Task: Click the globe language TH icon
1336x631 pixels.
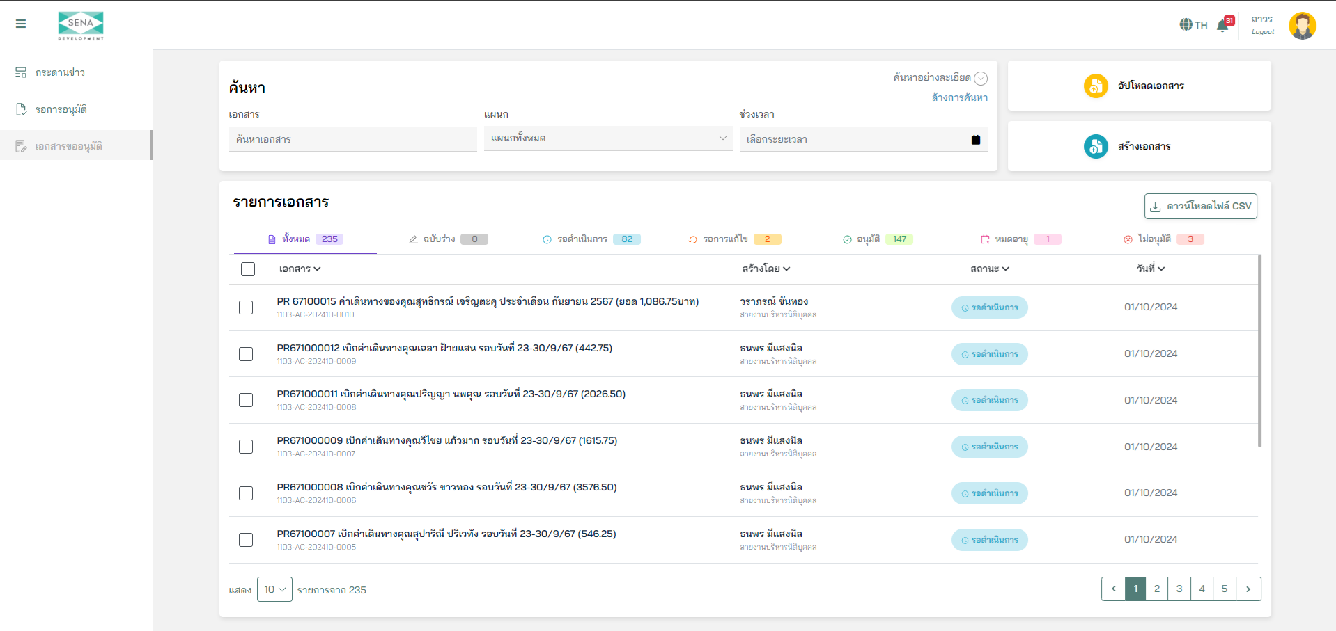Action: (x=1186, y=25)
